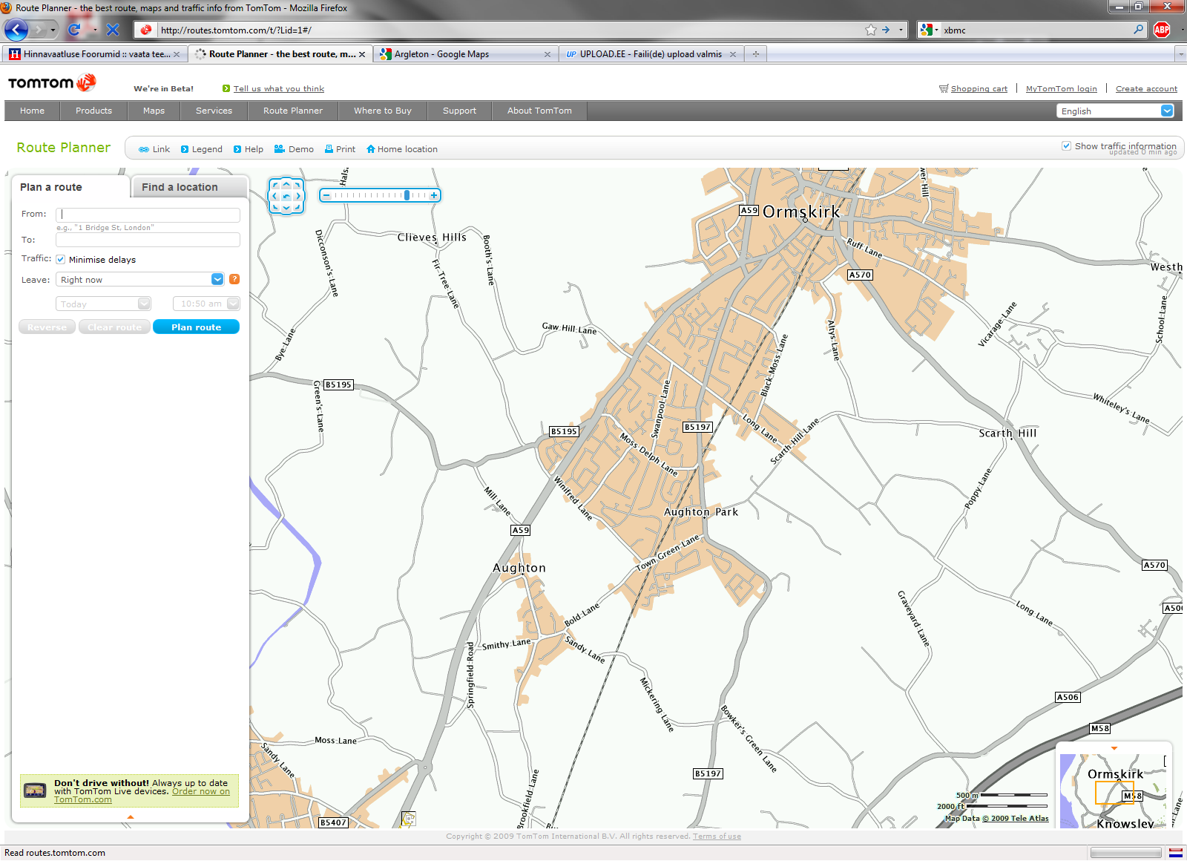Click the Print toolbar link

click(x=340, y=149)
